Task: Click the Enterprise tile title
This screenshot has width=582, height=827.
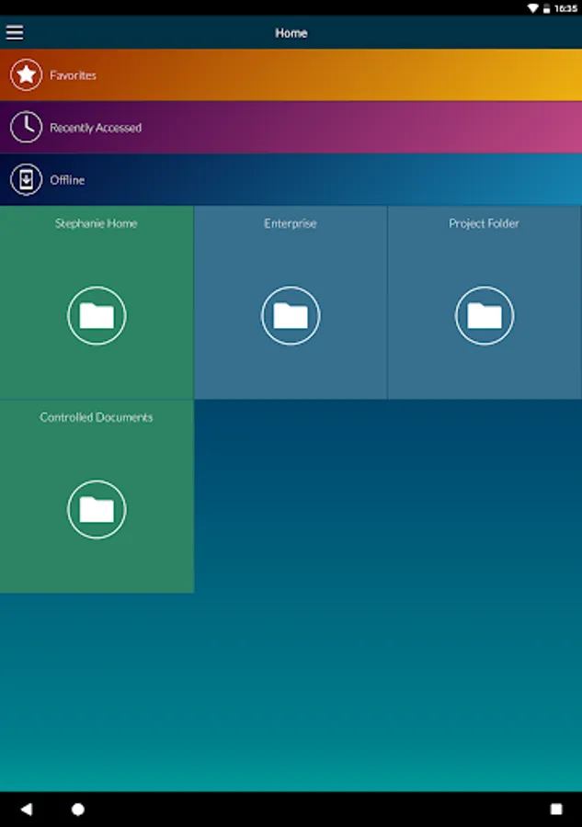Action: [x=291, y=223]
